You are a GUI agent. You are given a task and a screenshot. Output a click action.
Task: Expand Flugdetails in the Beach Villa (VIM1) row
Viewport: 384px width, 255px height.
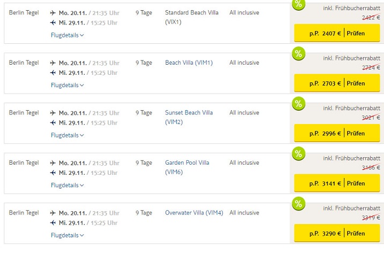(x=67, y=85)
